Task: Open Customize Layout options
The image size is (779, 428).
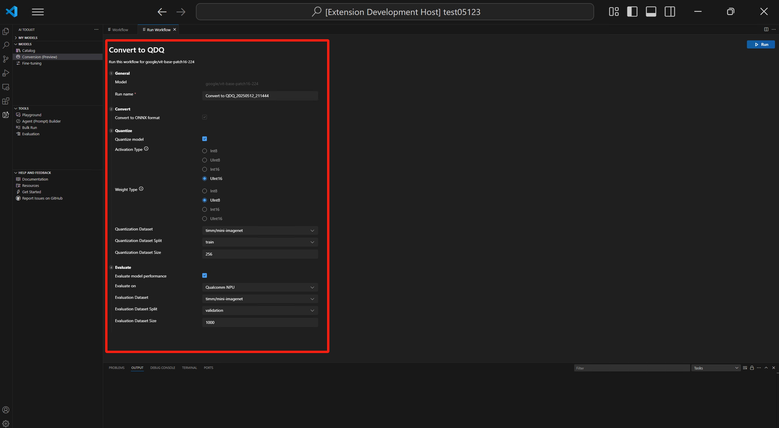Action: 614,12
